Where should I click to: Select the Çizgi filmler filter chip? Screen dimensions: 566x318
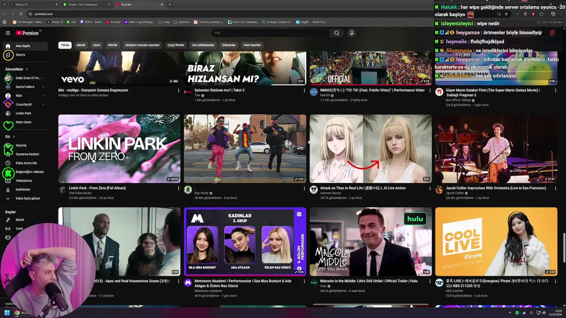(176, 45)
